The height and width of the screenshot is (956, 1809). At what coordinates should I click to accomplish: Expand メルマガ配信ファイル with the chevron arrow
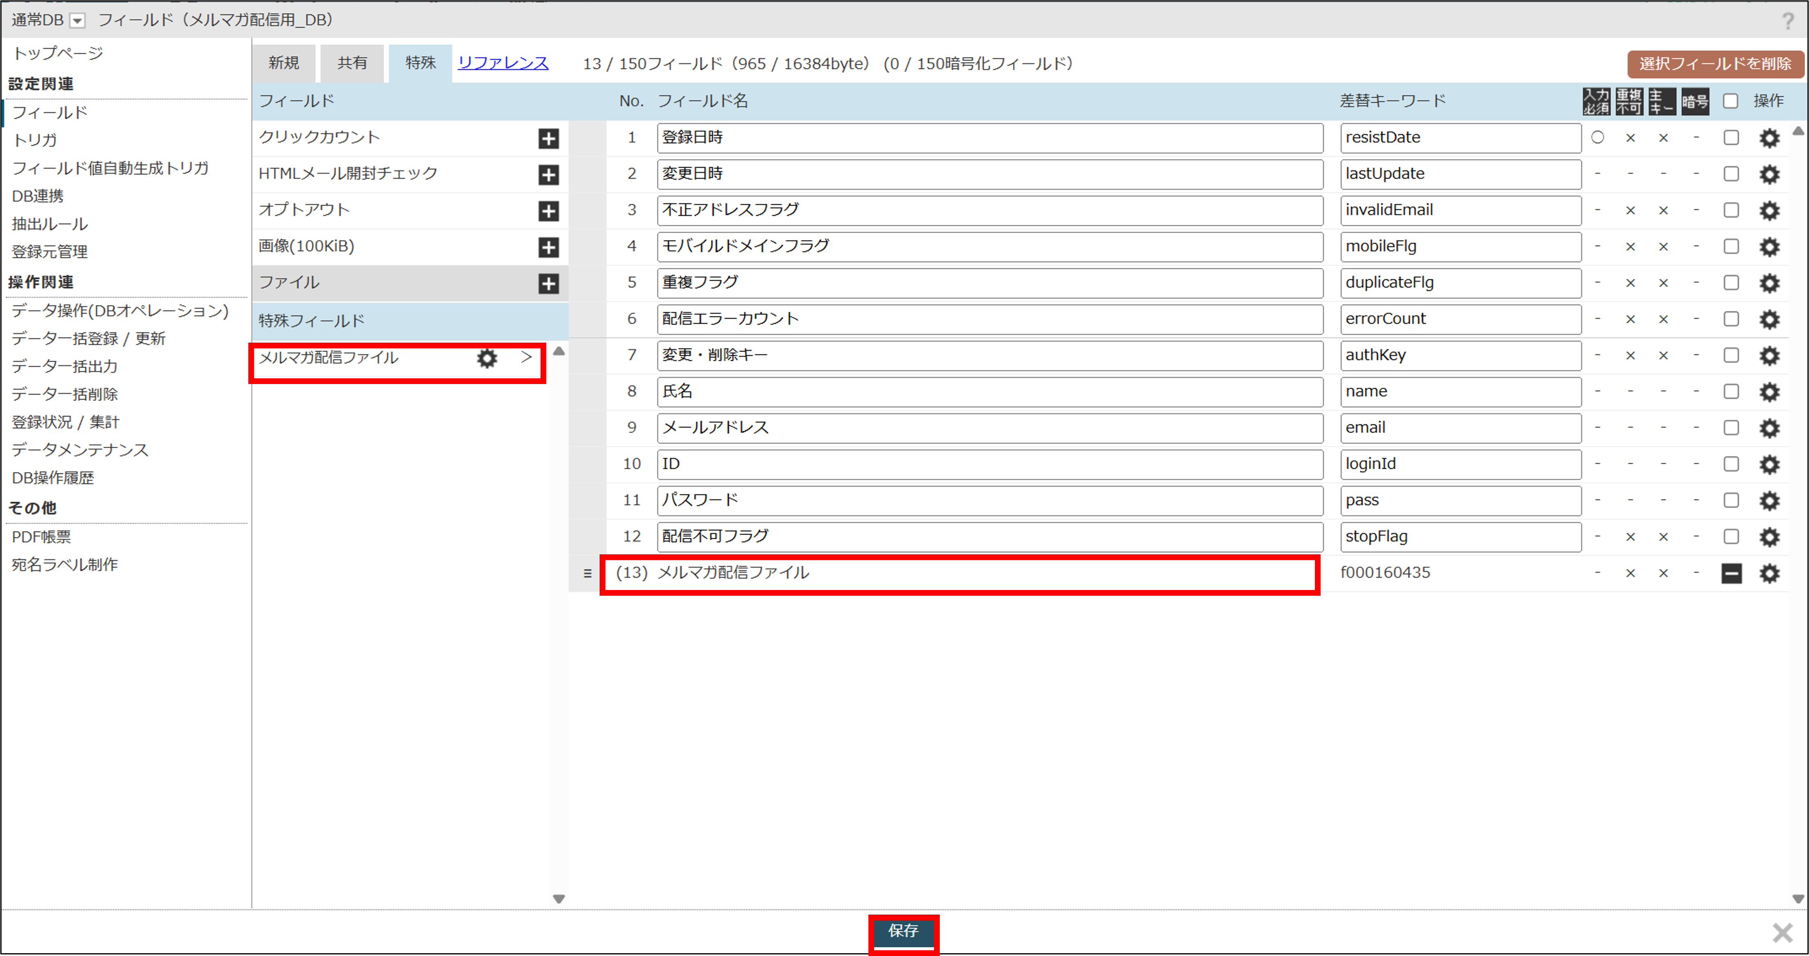(526, 358)
